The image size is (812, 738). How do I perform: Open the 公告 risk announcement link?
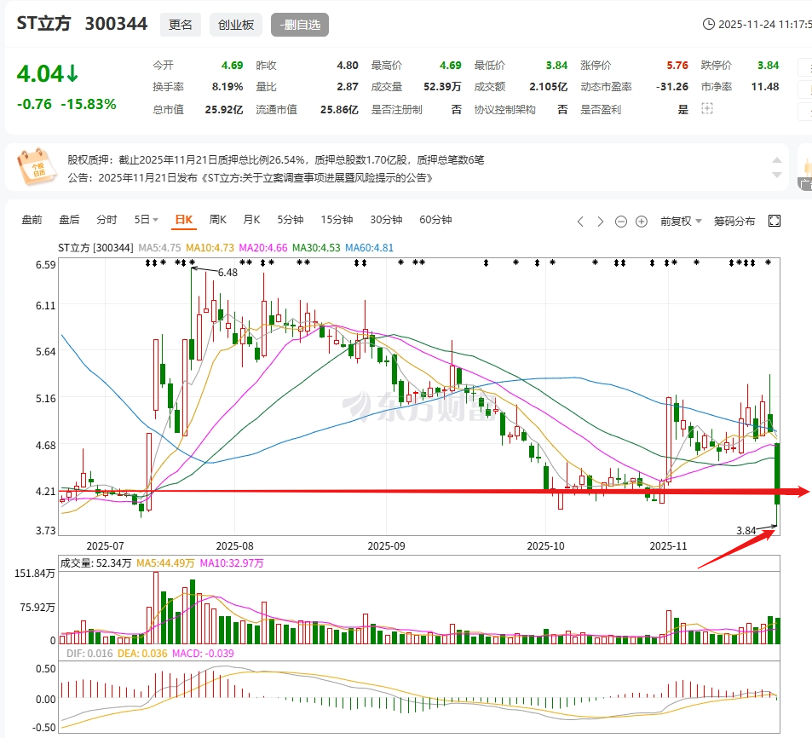click(x=251, y=177)
